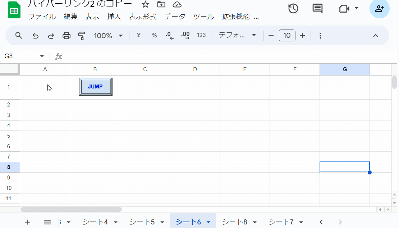399x228 pixels.
Task: Decrease decimal places
Action: coord(169,36)
